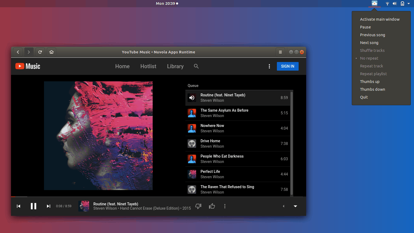This screenshot has height=233, width=414.
Task: Select Repeat track in tray menu
Action: tap(371, 66)
